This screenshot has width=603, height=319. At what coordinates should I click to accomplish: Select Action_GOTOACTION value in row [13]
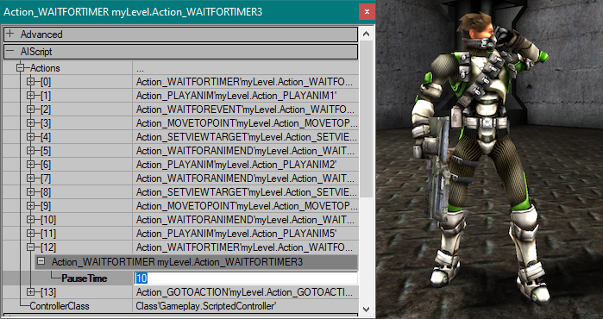tap(244, 292)
